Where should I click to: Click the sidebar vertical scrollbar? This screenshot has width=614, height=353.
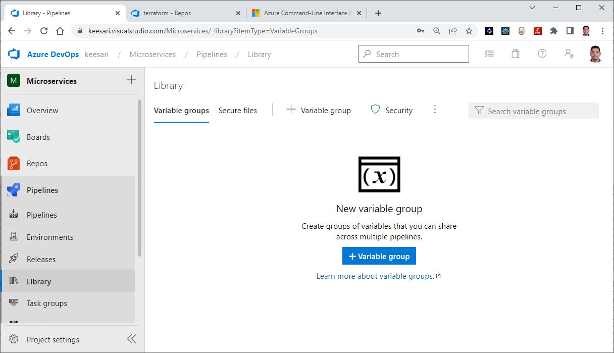click(x=140, y=178)
